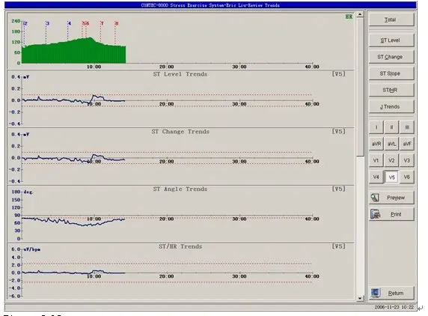Click the Print printer icon
428x316 pixels.
pos(376,214)
